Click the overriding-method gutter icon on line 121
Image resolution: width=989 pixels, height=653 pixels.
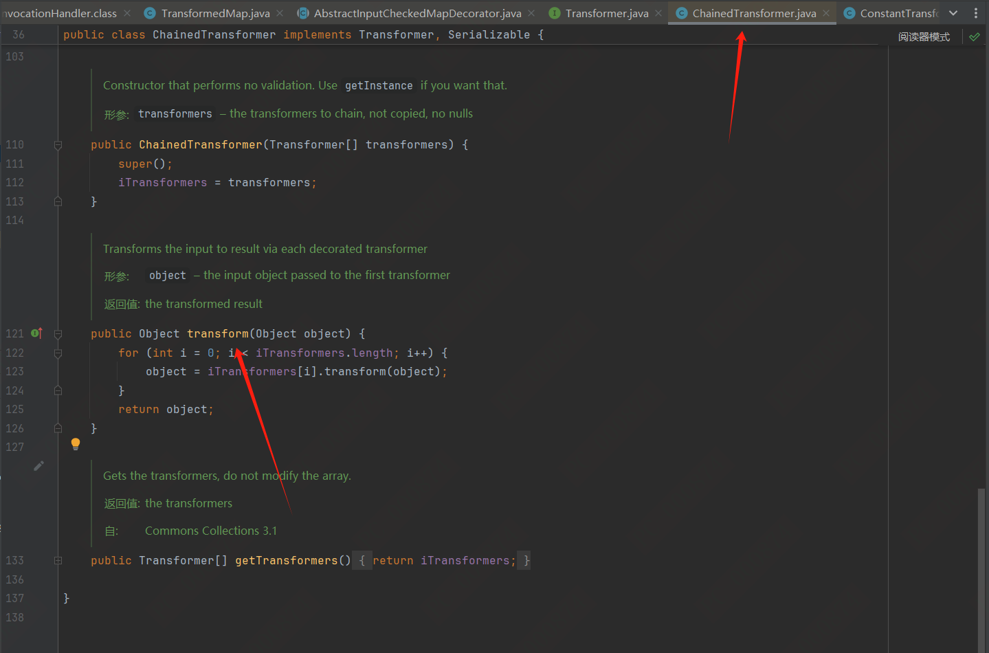click(x=37, y=333)
